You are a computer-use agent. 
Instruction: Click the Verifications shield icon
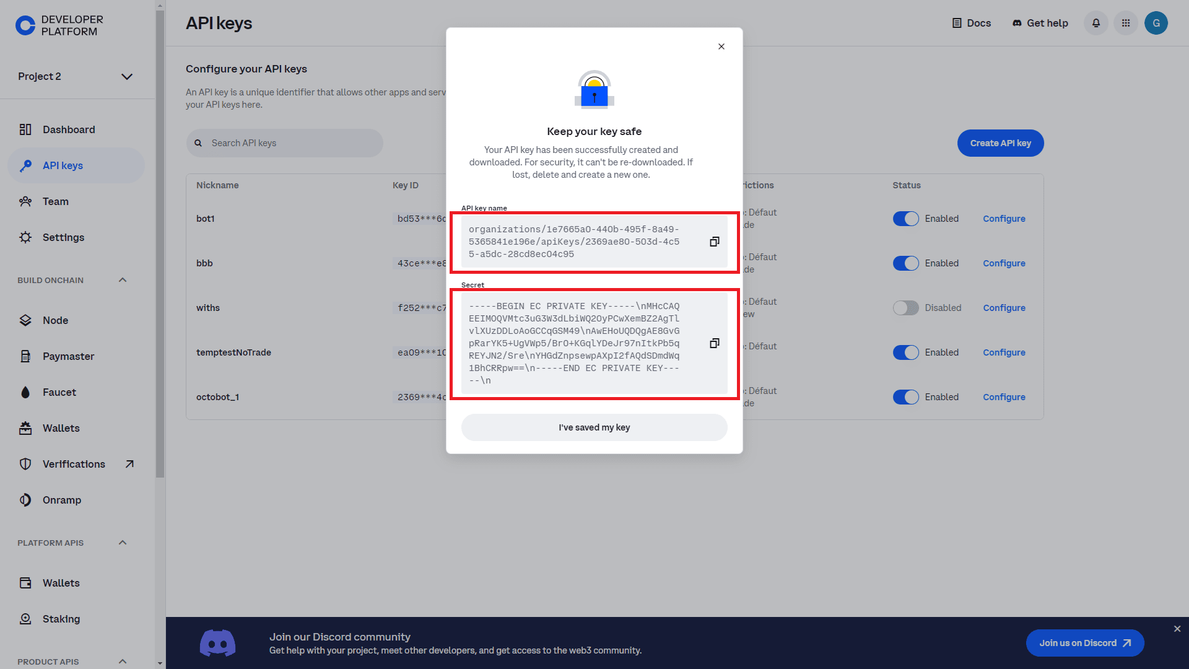[x=25, y=464]
